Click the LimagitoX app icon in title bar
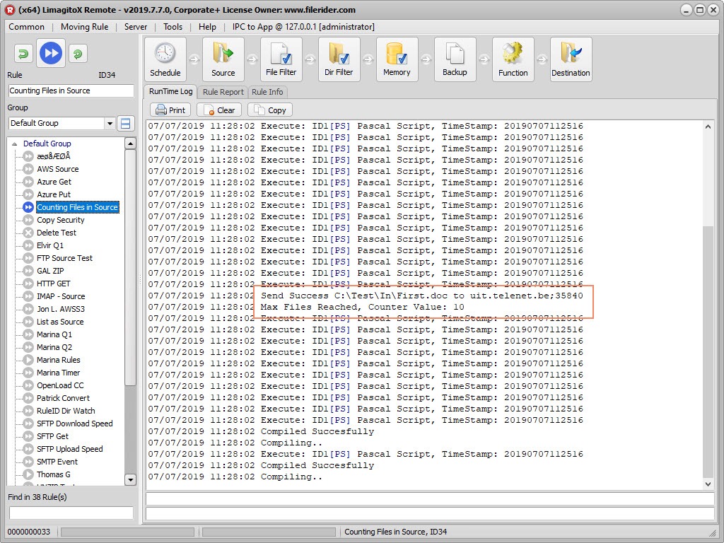Viewport: 724px width, 543px height. pos(10,10)
